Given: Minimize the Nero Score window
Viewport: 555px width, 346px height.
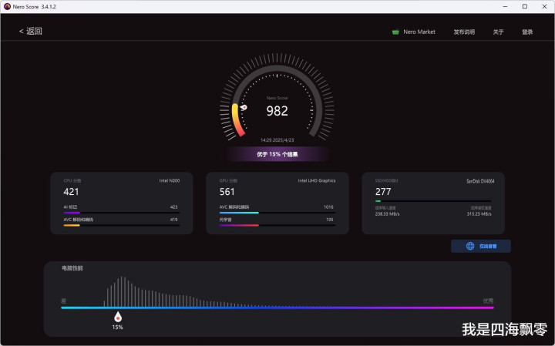Looking at the screenshot, I should (x=505, y=7).
